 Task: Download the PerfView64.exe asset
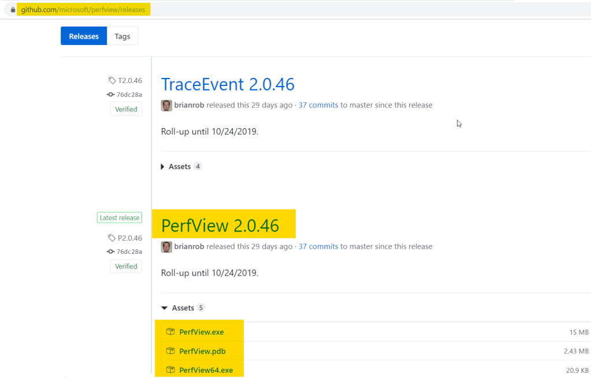(x=206, y=370)
